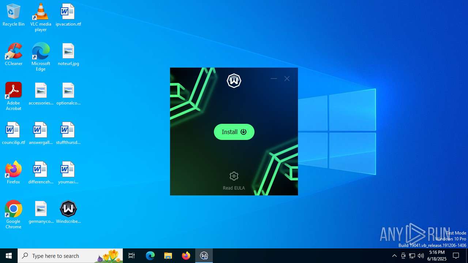Click the Meet Now tray icon
This screenshot has width=468, height=263.
[x=403, y=256]
